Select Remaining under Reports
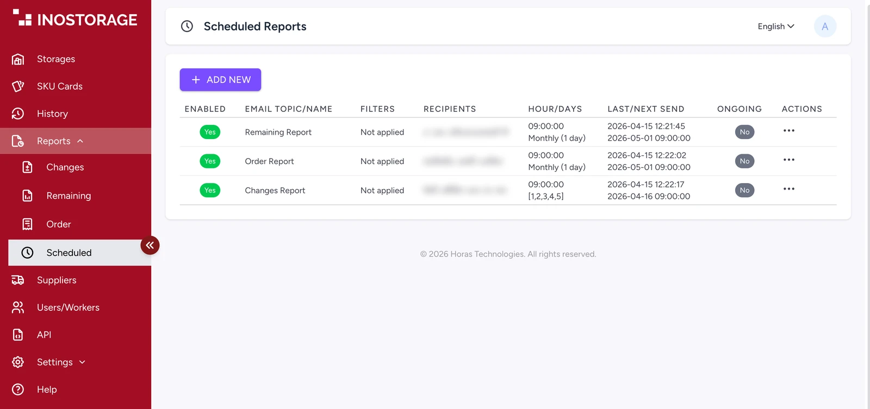Screen dimensions: 870x409 (69, 196)
